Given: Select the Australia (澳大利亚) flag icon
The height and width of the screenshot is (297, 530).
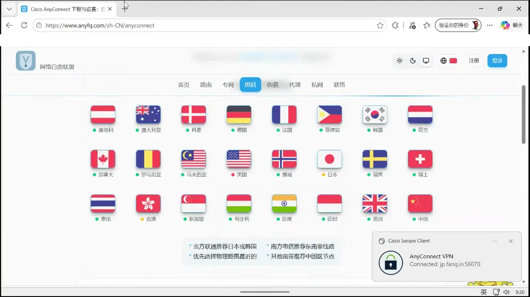Looking at the screenshot, I should [x=148, y=114].
